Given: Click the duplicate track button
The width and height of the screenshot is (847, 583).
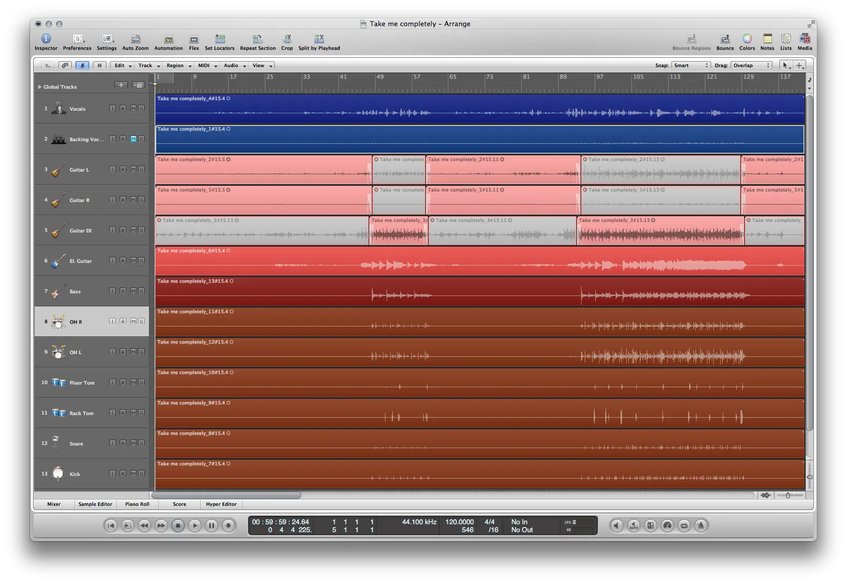Looking at the screenshot, I should (x=138, y=85).
